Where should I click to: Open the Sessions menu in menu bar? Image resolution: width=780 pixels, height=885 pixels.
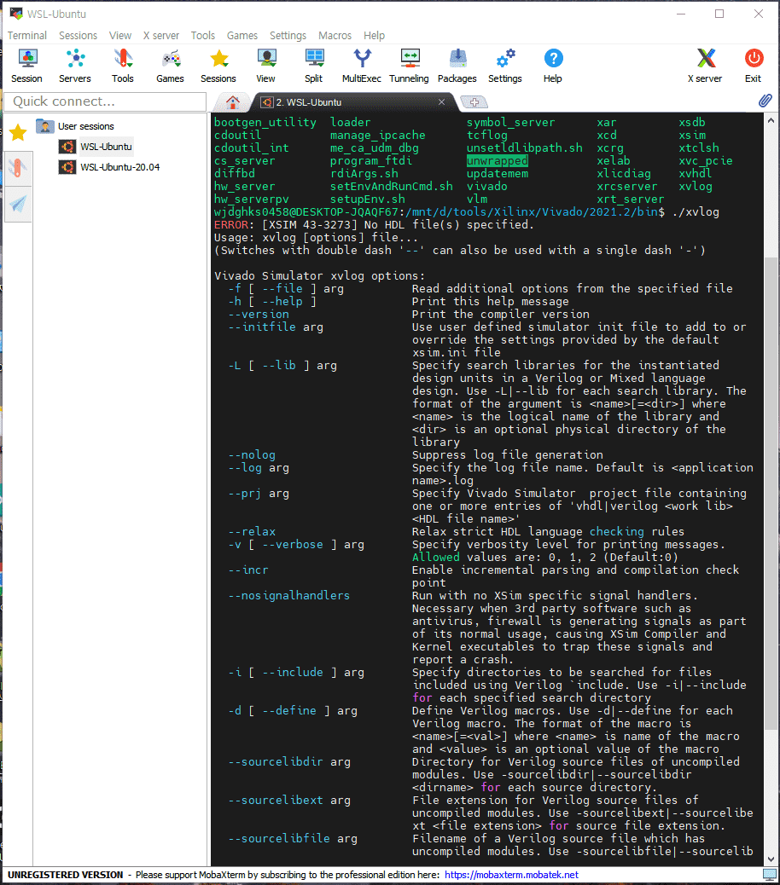pyautogui.click(x=78, y=36)
